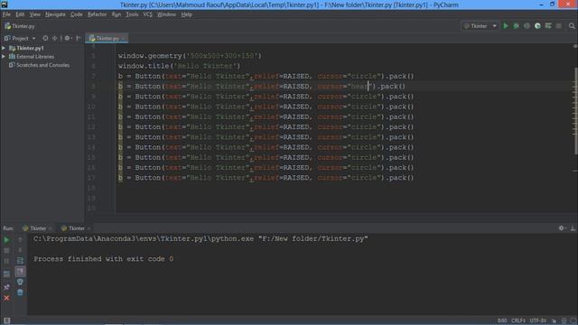This screenshot has width=578, height=325.
Task: Toggle soft-wrap icon in Run panel
Action: 20,261
